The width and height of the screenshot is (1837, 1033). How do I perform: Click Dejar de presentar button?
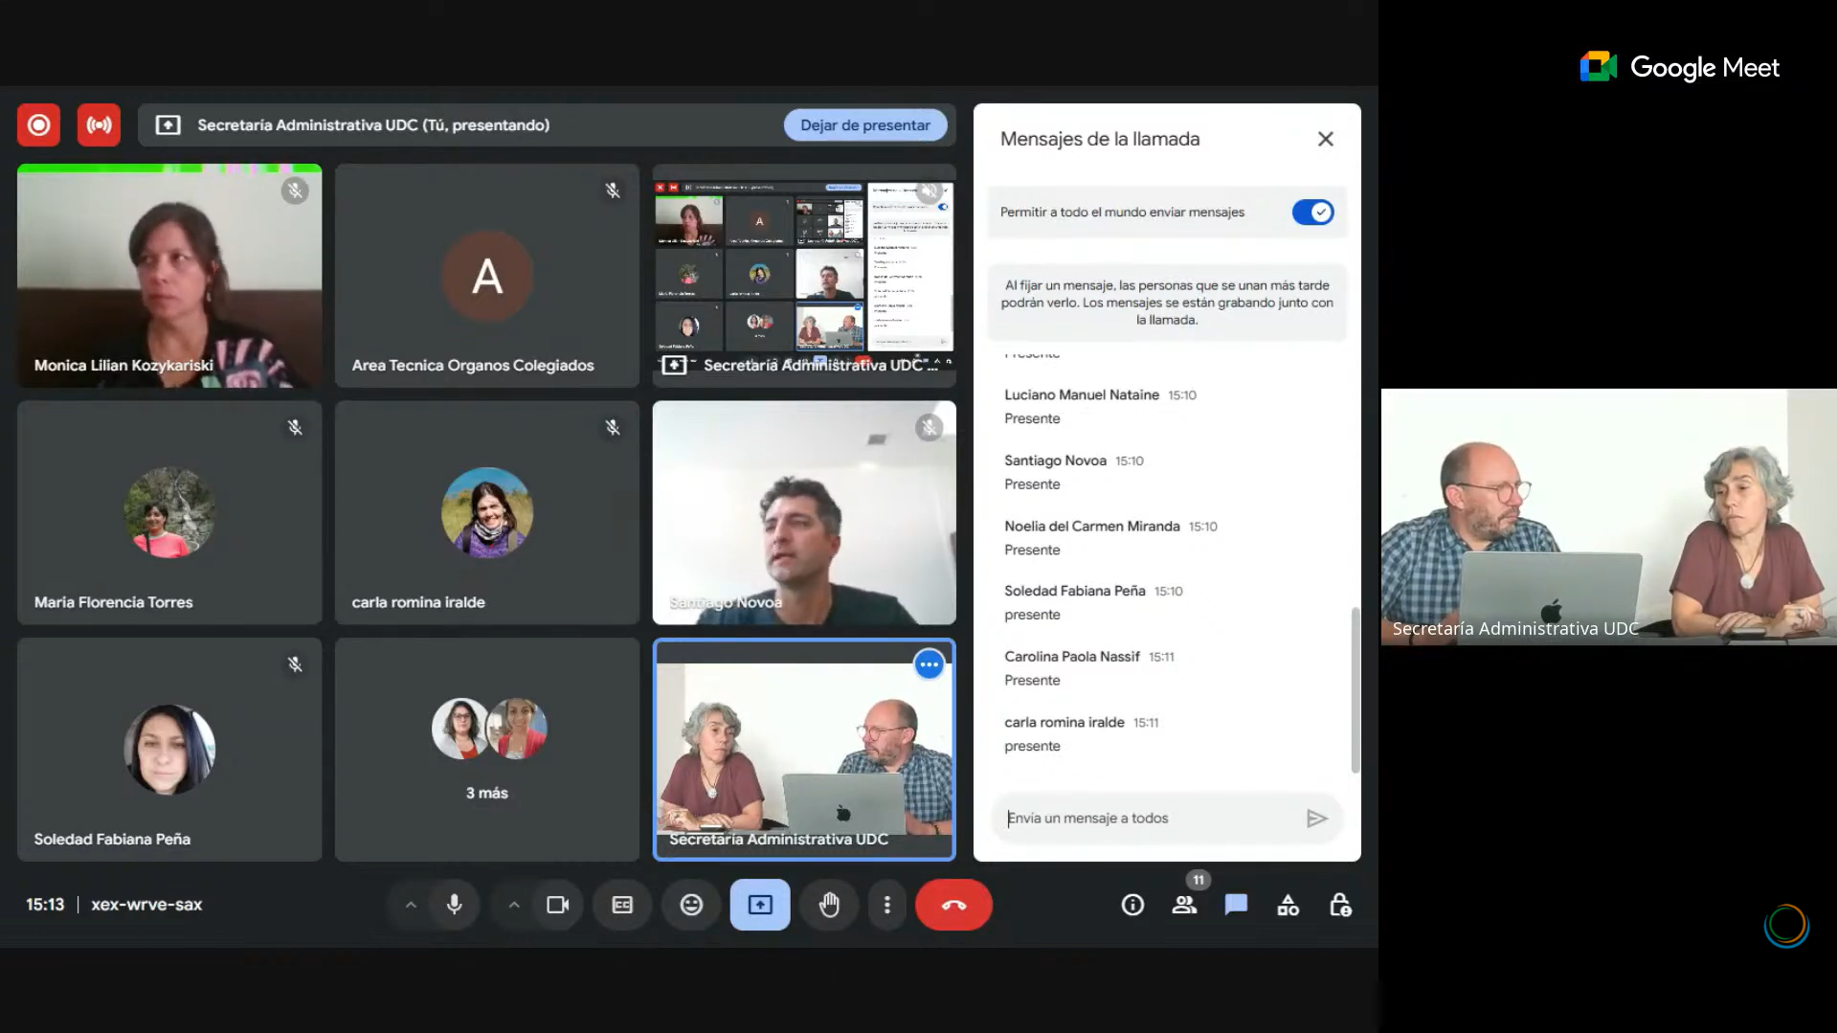tap(864, 125)
